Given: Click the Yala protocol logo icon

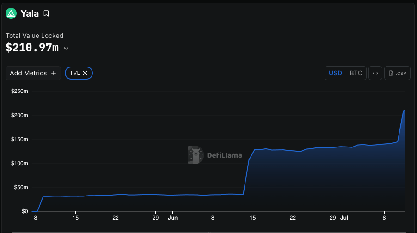Looking at the screenshot, I should [x=11, y=13].
